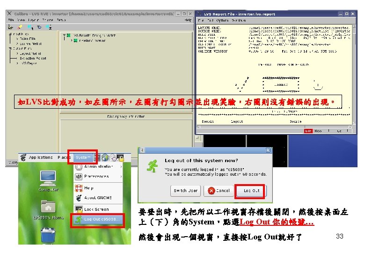The image size is (365, 253).
Task: Click Administration gear icon in System menu
Action: point(79,167)
